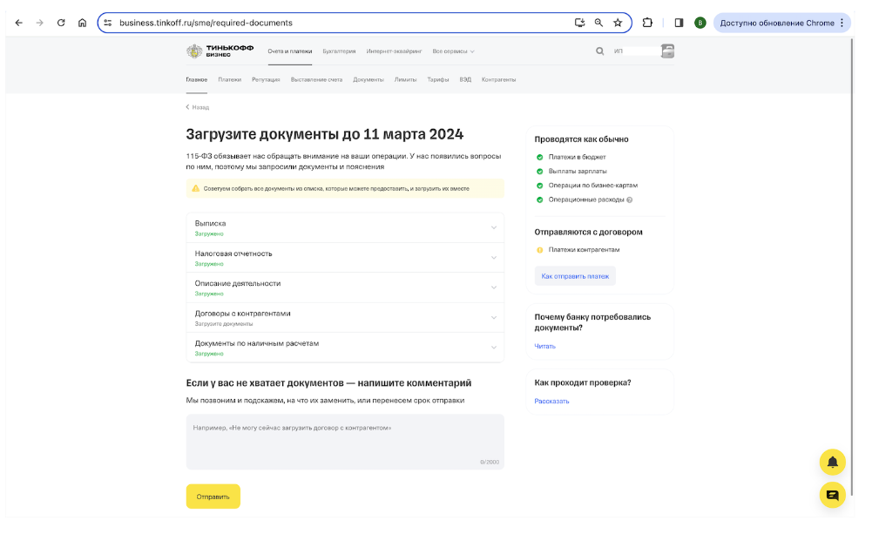The image size is (879, 534).
Task: Click the Операции по бизнес-картам item
Action: point(593,186)
